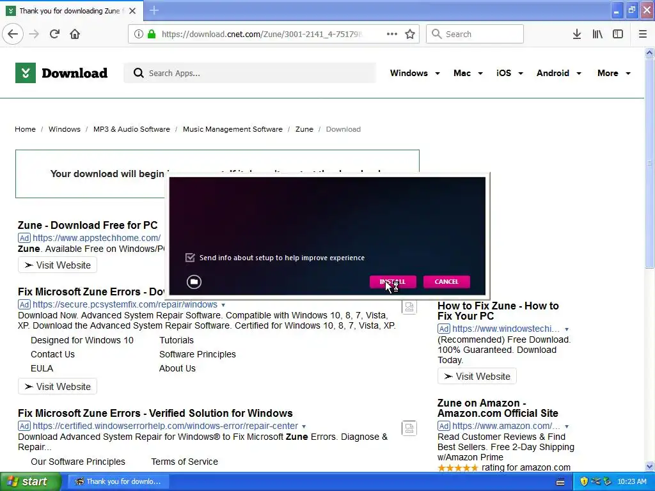Close the 'Thank you for downloading Zune' tab

pyautogui.click(x=132, y=11)
